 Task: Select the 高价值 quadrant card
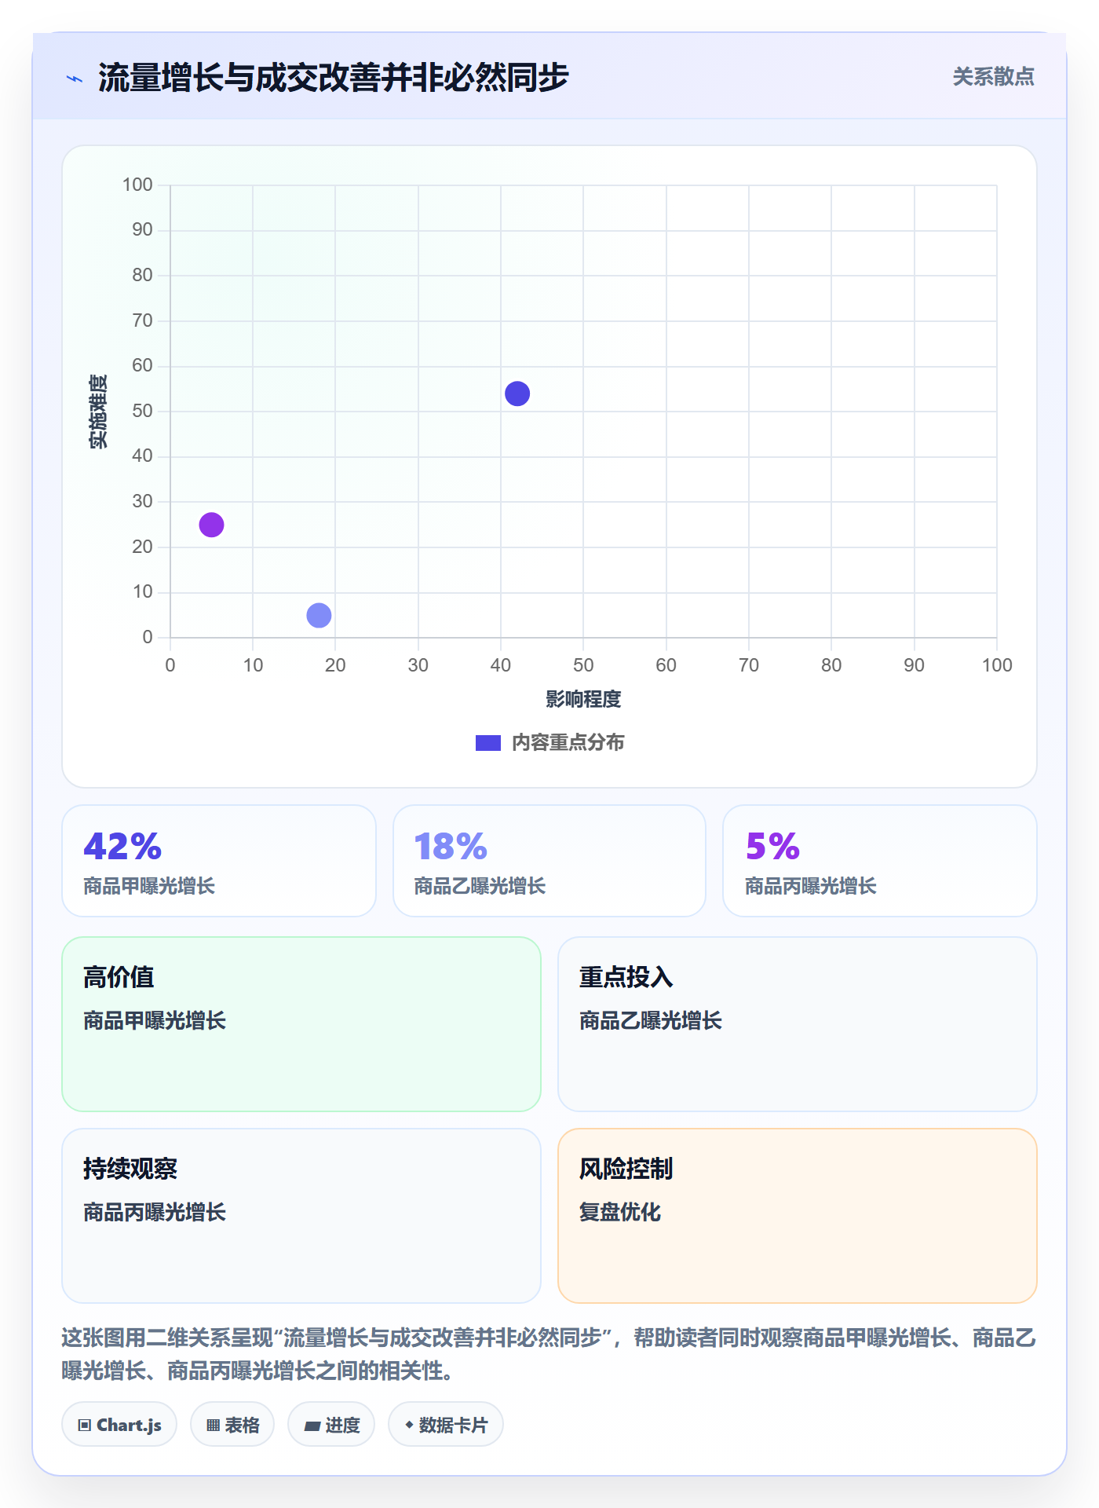pyautogui.click(x=301, y=1024)
